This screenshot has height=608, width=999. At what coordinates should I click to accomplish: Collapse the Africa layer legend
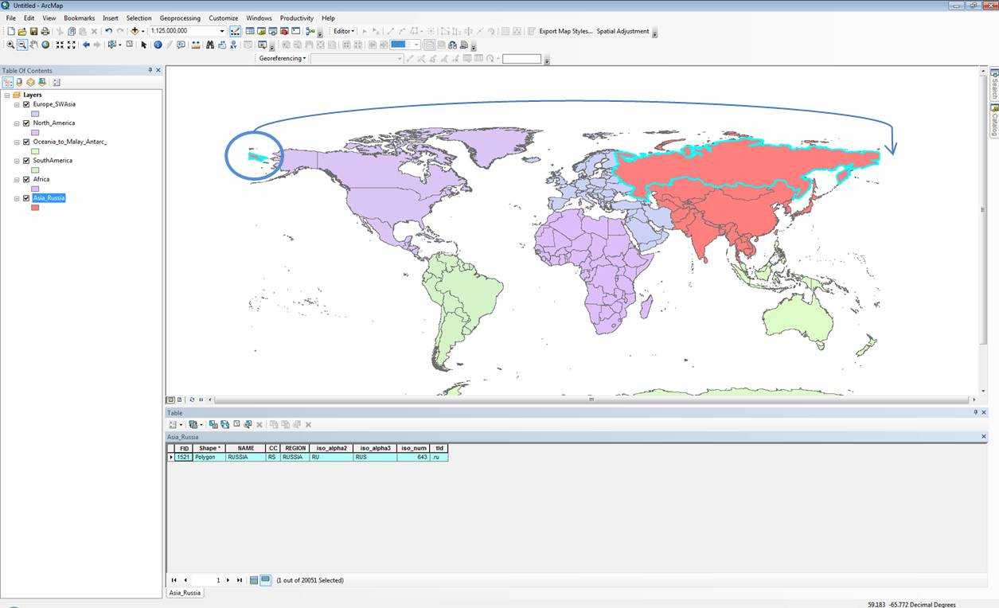[x=17, y=179]
